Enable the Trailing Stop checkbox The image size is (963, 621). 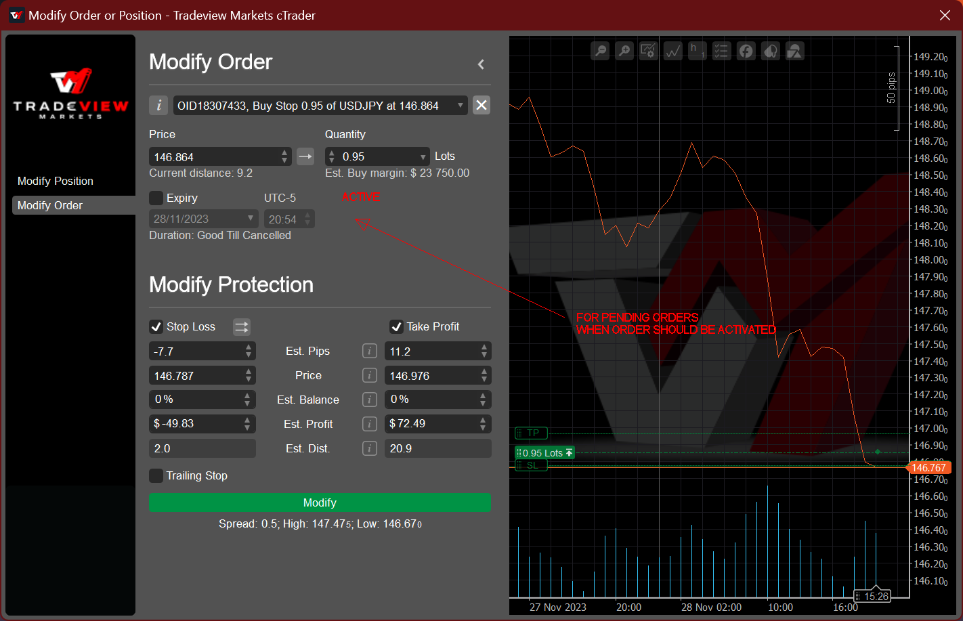click(156, 476)
